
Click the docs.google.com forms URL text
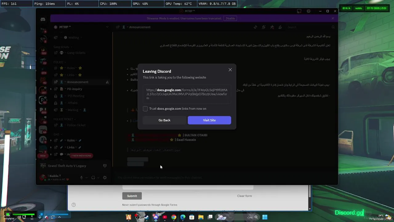187,94
